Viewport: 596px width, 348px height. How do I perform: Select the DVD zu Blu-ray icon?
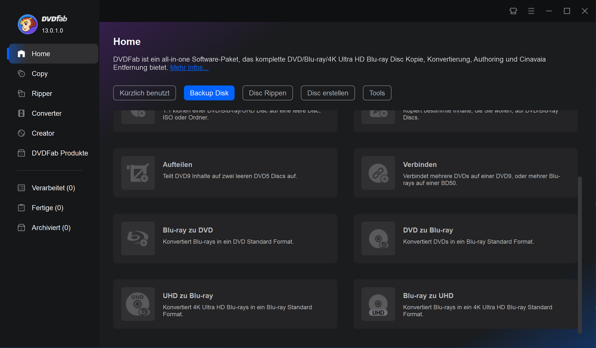click(x=378, y=239)
